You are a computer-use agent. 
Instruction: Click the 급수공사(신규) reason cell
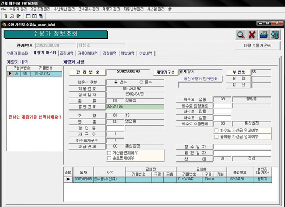coord(109,179)
